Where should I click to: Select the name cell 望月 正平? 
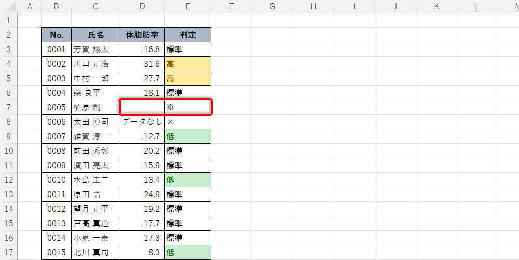point(95,209)
